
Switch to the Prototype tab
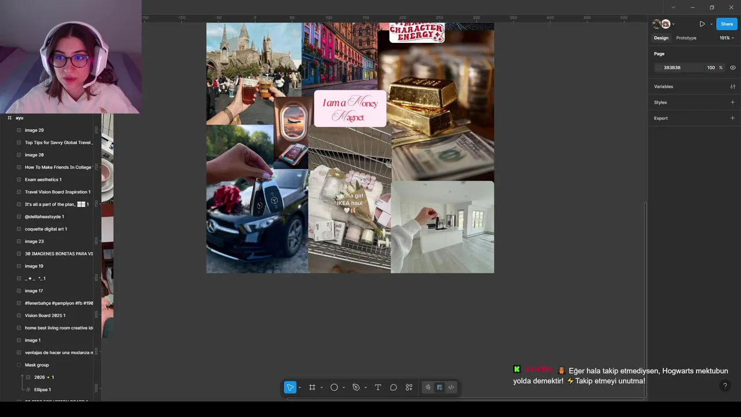(x=686, y=38)
